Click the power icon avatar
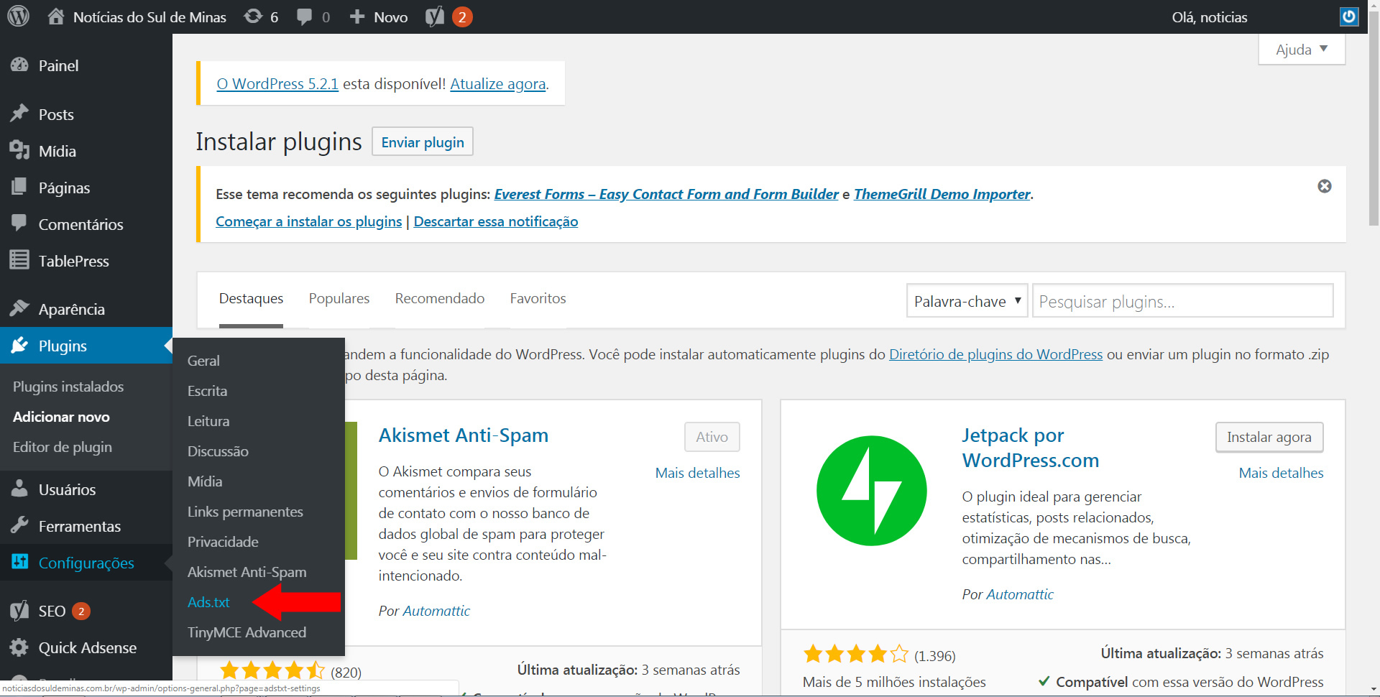This screenshot has height=697, width=1380. tap(1349, 17)
